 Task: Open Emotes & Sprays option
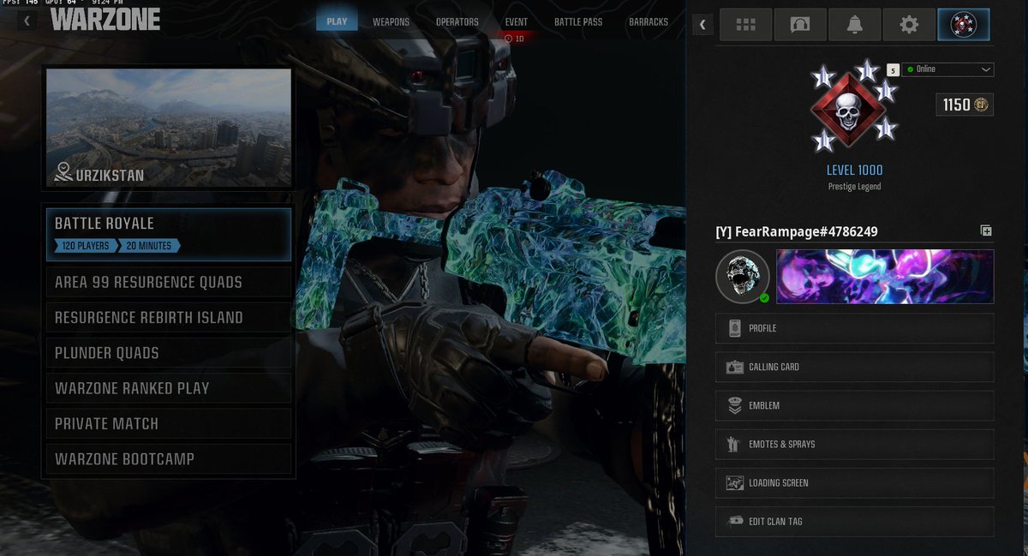tap(854, 444)
